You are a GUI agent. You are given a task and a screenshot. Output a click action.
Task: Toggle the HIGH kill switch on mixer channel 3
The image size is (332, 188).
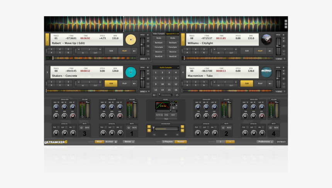pos(58,102)
